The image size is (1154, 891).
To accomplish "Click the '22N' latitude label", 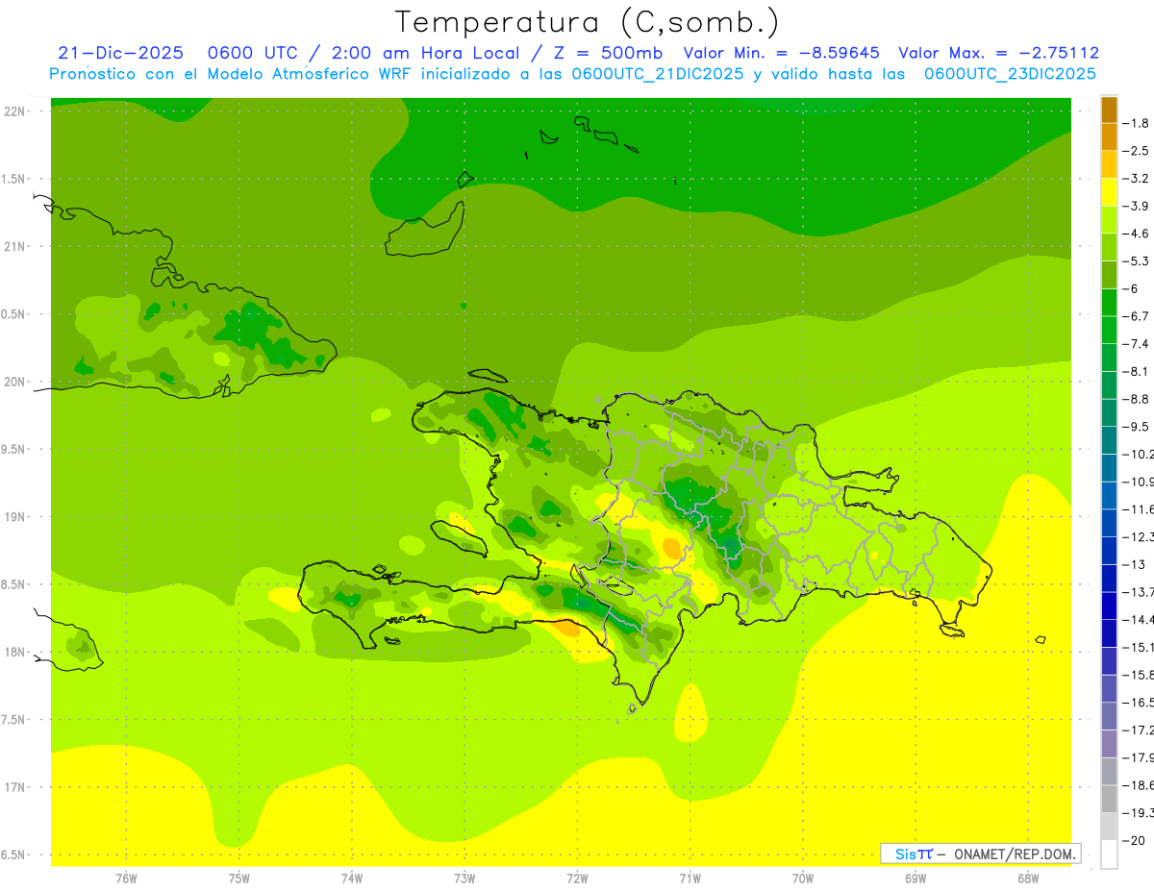I will 14,111.
